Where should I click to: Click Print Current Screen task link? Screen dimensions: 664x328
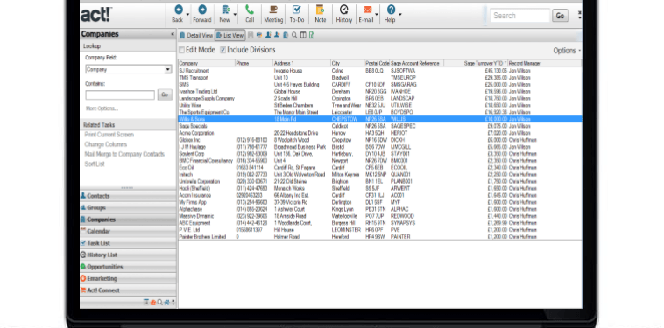(109, 135)
